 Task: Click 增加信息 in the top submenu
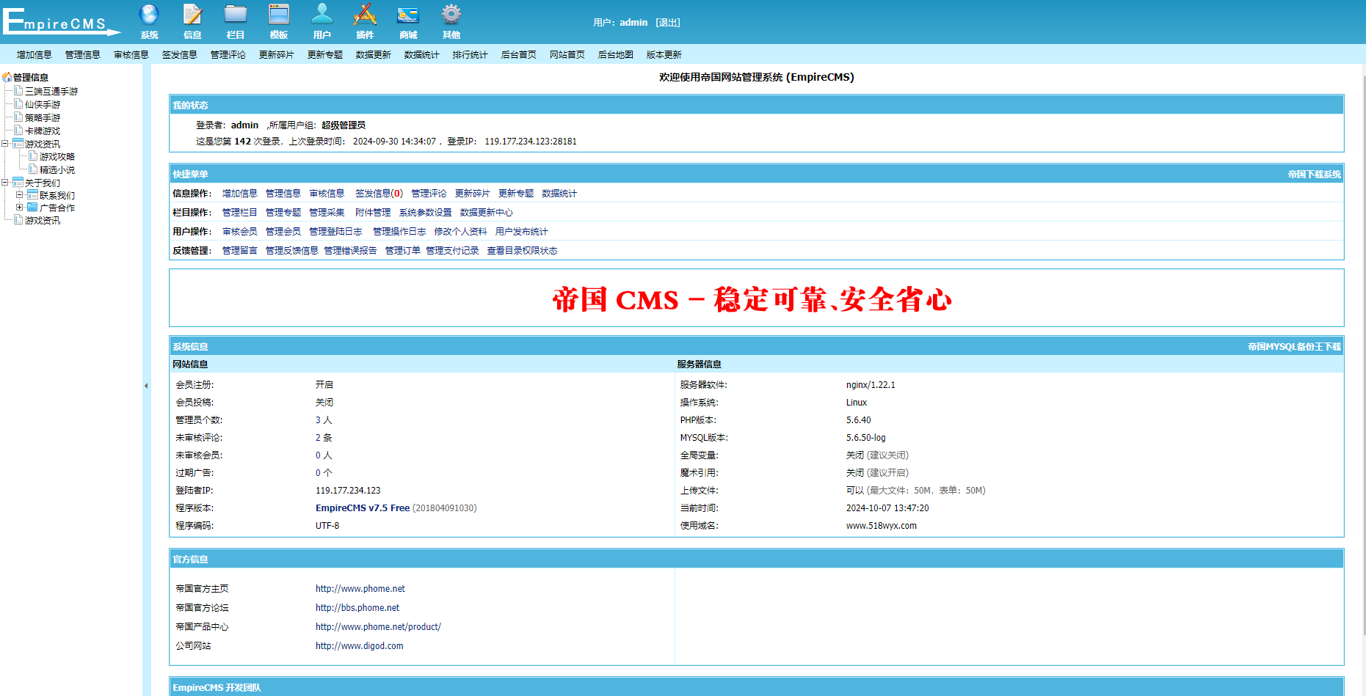click(34, 55)
